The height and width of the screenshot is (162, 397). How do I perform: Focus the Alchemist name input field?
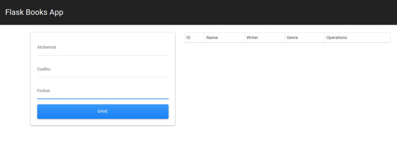(103, 47)
